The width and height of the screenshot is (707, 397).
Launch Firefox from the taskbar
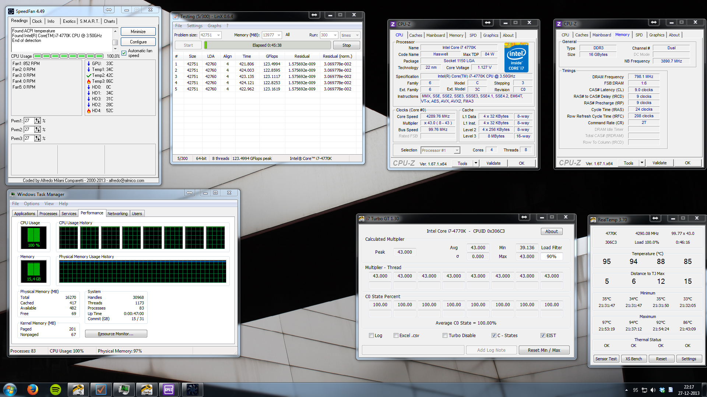(33, 389)
